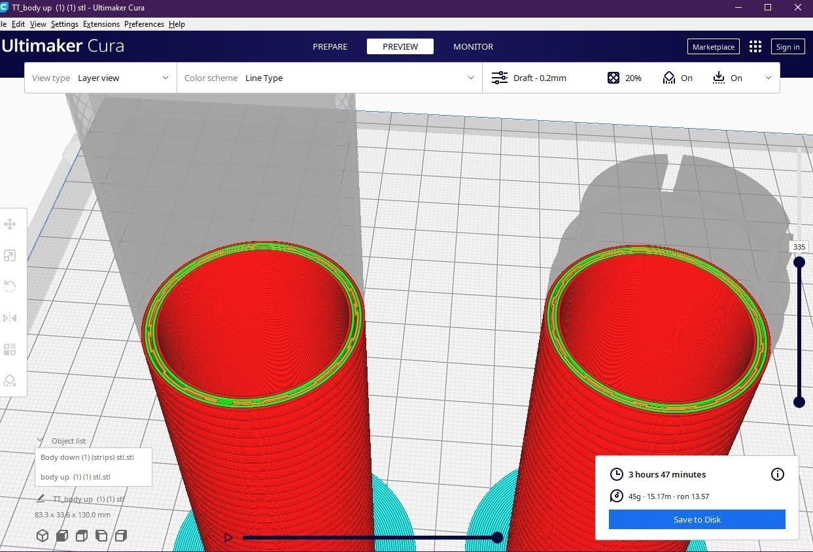Select the Scale tool in left toolbar
Viewport: 813px width, 552px height.
[10, 255]
